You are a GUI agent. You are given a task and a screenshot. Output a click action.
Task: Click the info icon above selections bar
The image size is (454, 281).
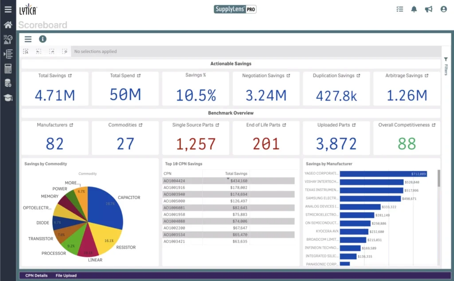[x=43, y=39]
